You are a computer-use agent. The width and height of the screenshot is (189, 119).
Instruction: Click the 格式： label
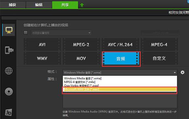tap(52, 72)
